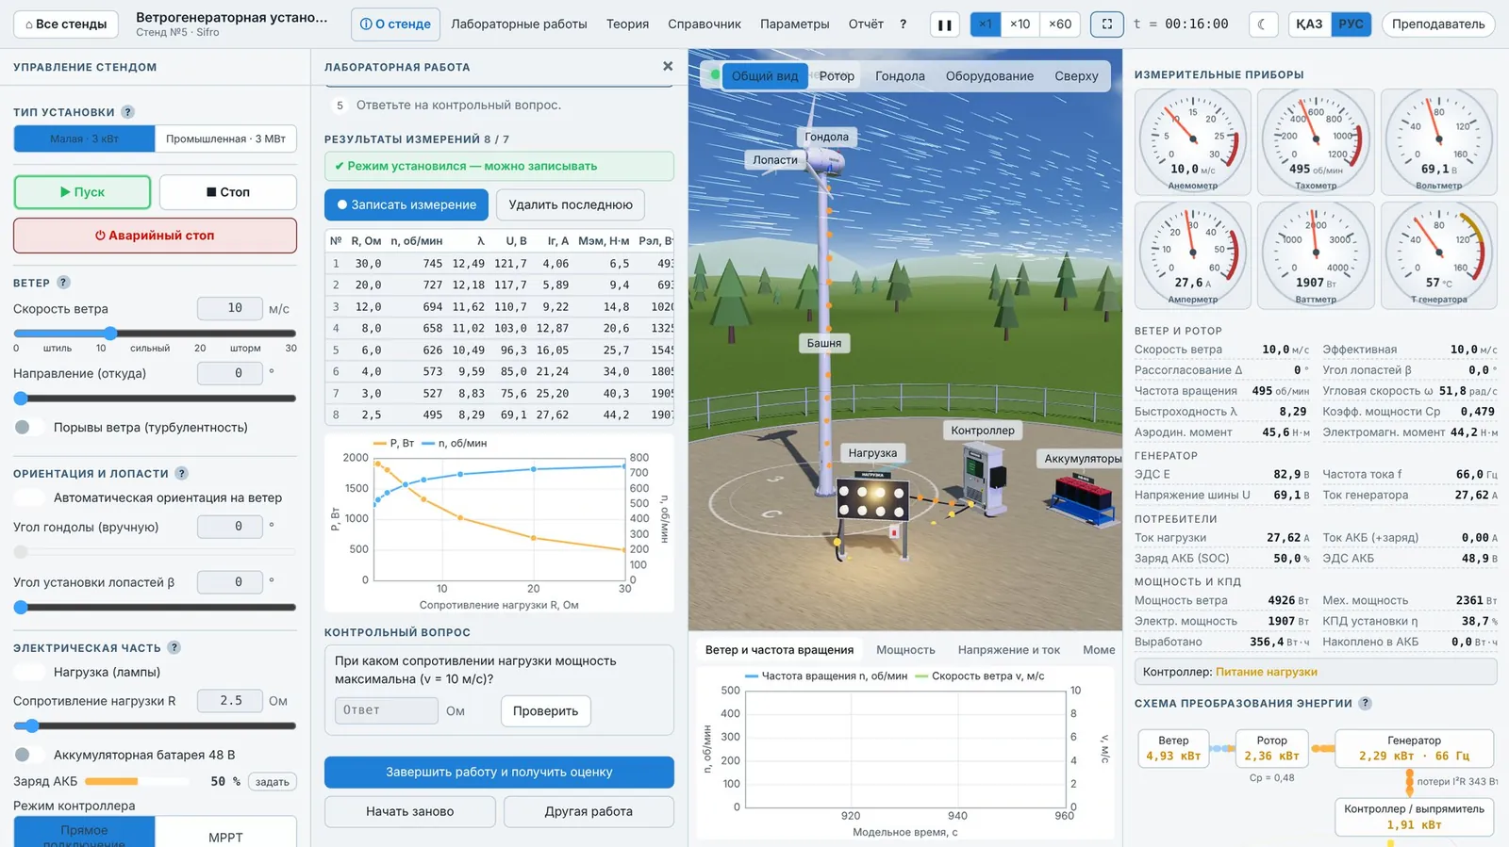The image size is (1509, 847).
Task: Set simulation speed to ×60
Action: 1060,24
